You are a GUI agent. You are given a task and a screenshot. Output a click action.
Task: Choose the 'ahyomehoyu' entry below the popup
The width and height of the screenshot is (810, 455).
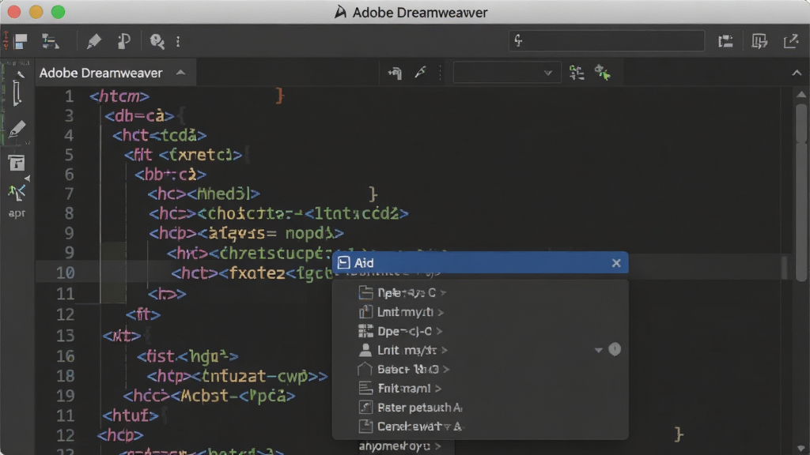396,446
